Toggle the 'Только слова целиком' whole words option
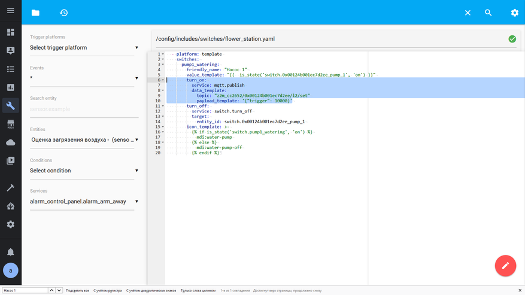525x295 pixels. [x=198, y=291]
